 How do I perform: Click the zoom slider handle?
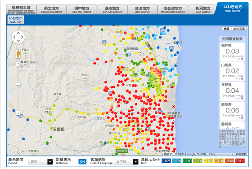(18, 84)
